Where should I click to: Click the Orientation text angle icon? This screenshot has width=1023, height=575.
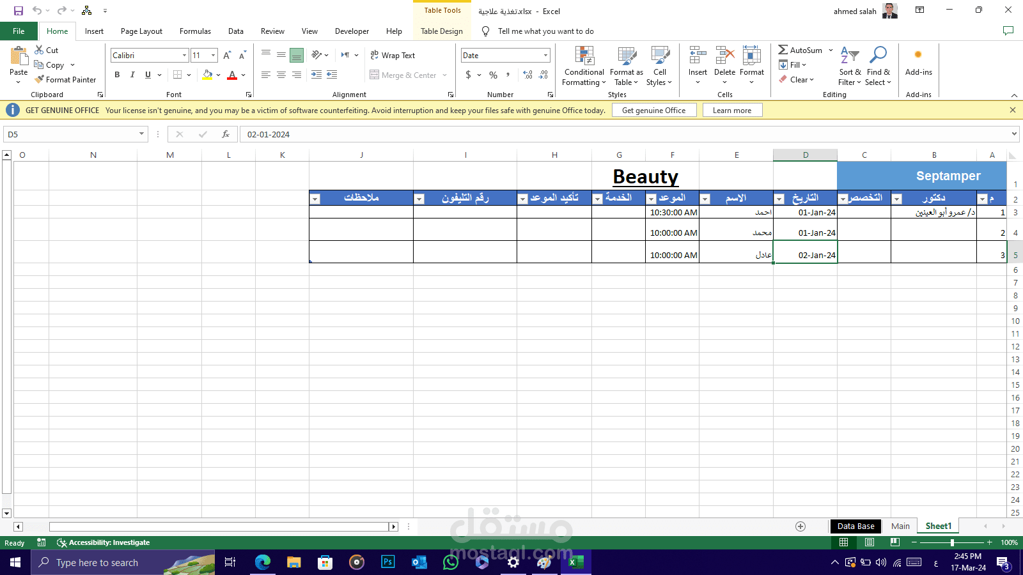pyautogui.click(x=316, y=55)
